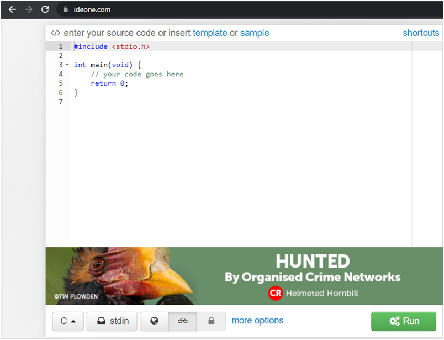Viewport: 444px width, 340px height.
Task: Click the browser back arrow
Action: pos(12,9)
